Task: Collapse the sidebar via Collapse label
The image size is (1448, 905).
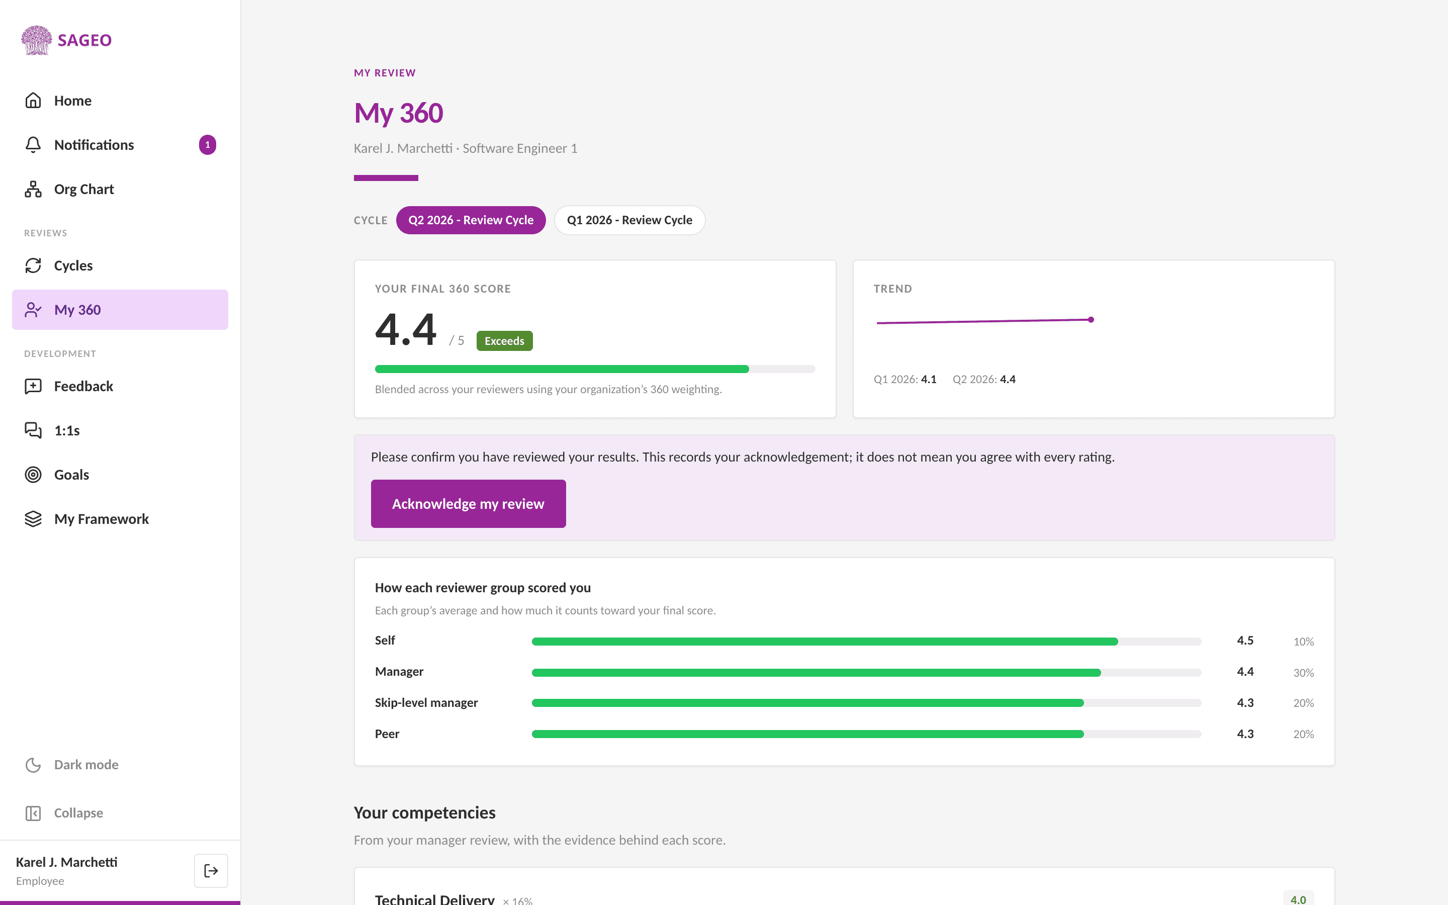Action: point(78,813)
